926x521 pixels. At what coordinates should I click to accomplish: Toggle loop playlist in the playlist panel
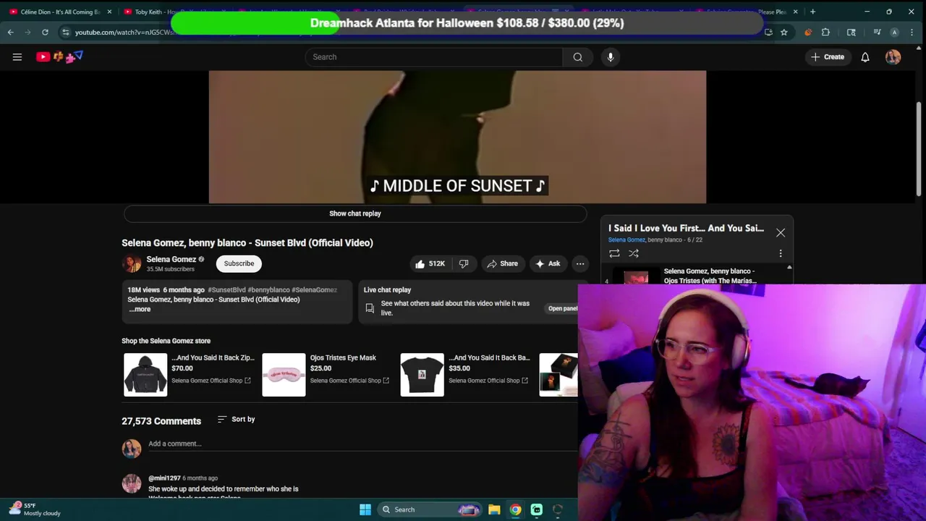(x=614, y=253)
